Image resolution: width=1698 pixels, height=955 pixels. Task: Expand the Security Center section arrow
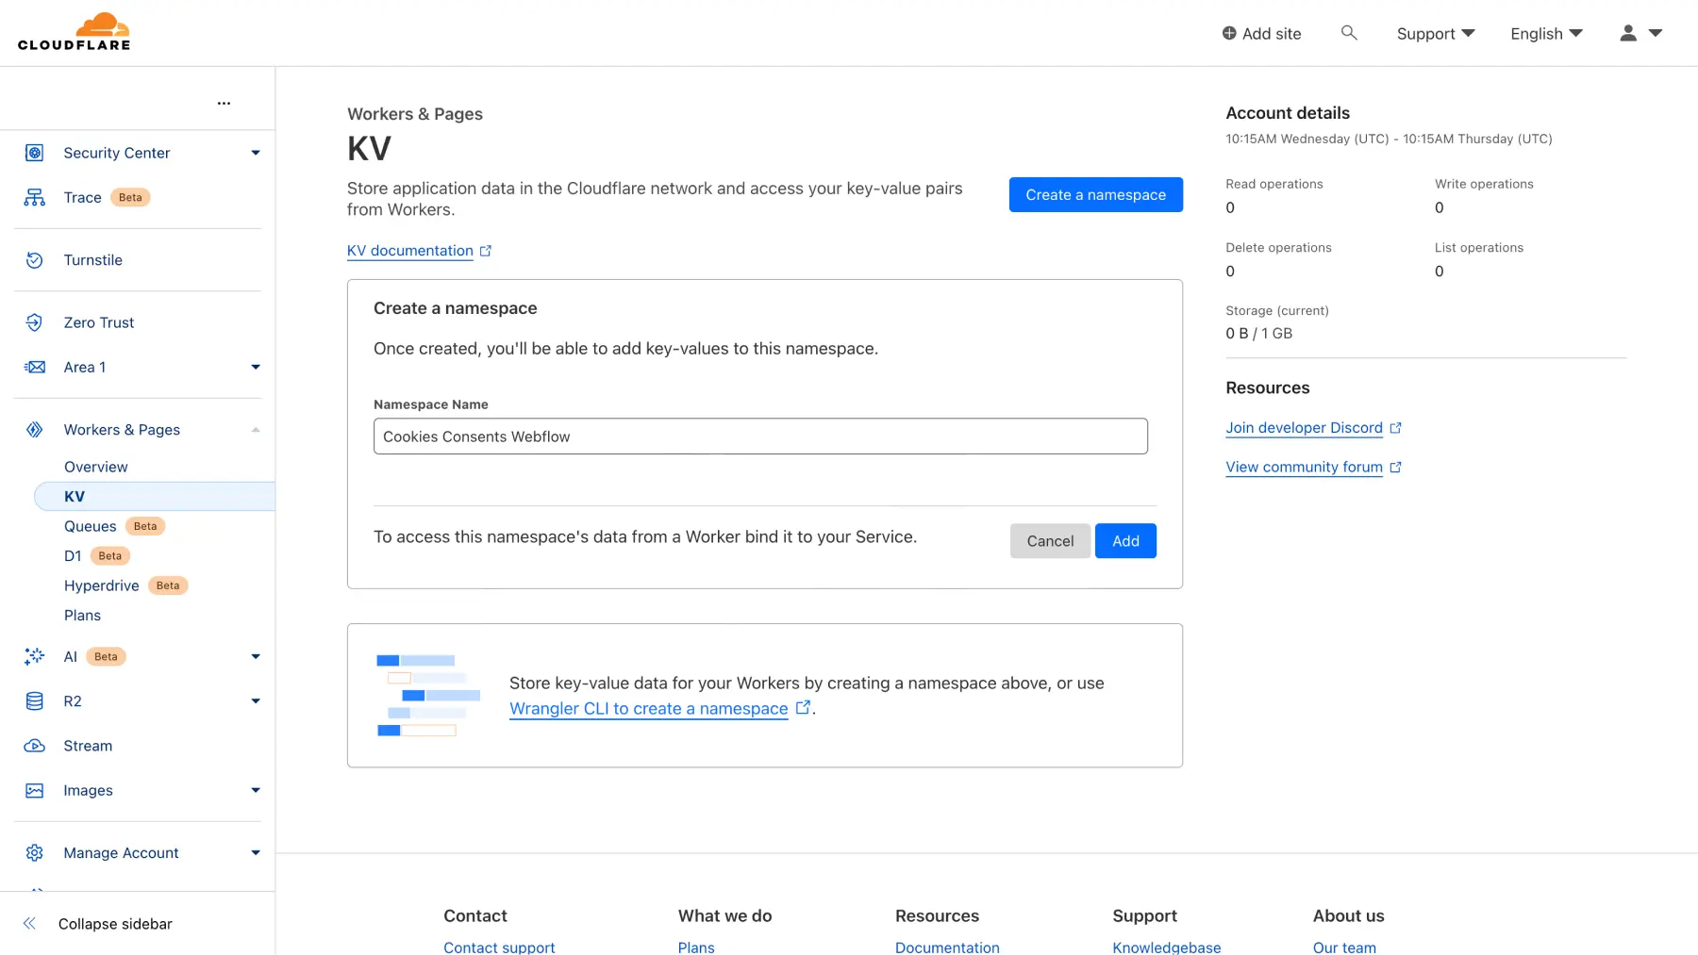tap(256, 153)
